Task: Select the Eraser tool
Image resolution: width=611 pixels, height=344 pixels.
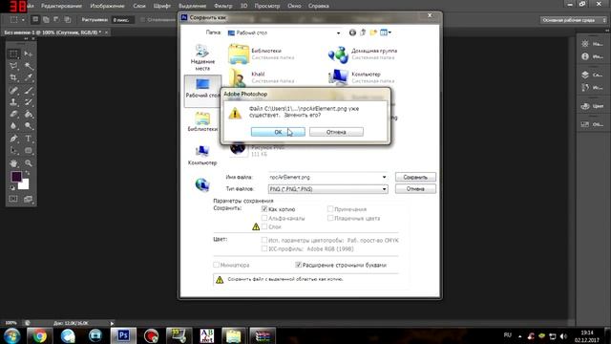Action: coord(13,115)
